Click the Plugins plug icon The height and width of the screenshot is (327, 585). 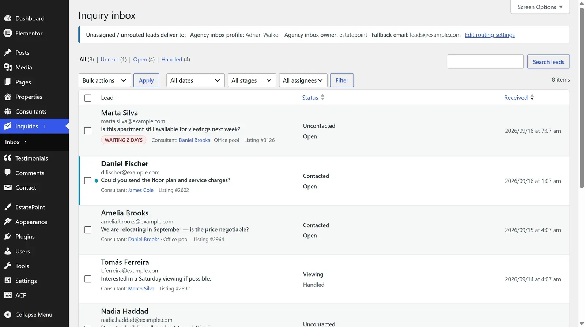(8, 236)
